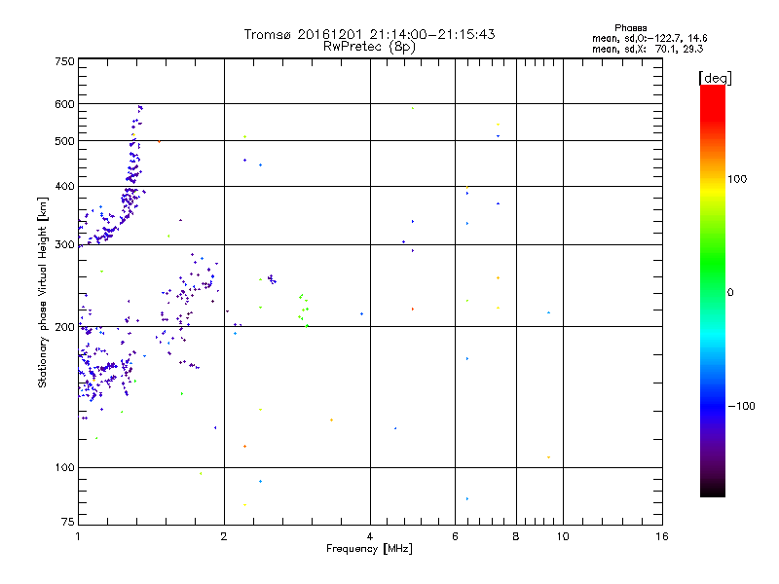779x584 pixels.
Task: Click the colorbar '100' tick label
Action: [737, 179]
